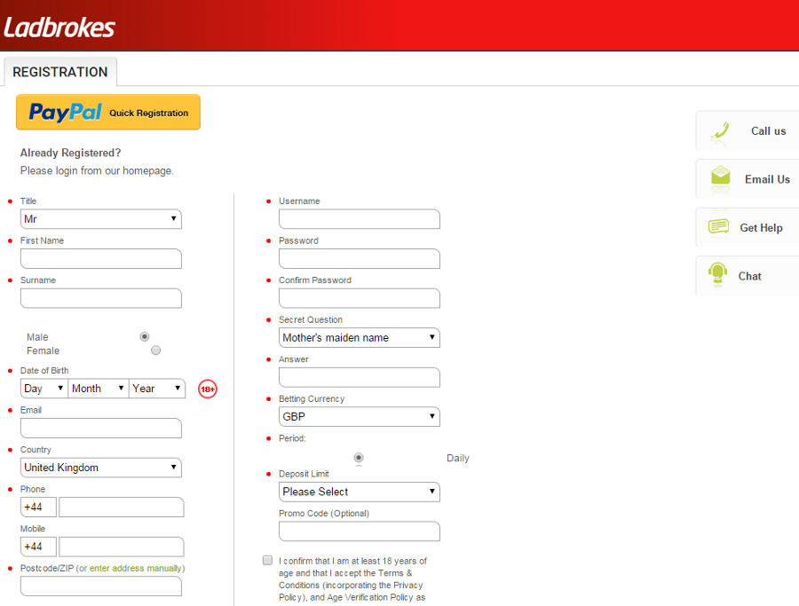Click the 'Secret Question' label
Viewport: 799px width, 606px height.
(311, 319)
